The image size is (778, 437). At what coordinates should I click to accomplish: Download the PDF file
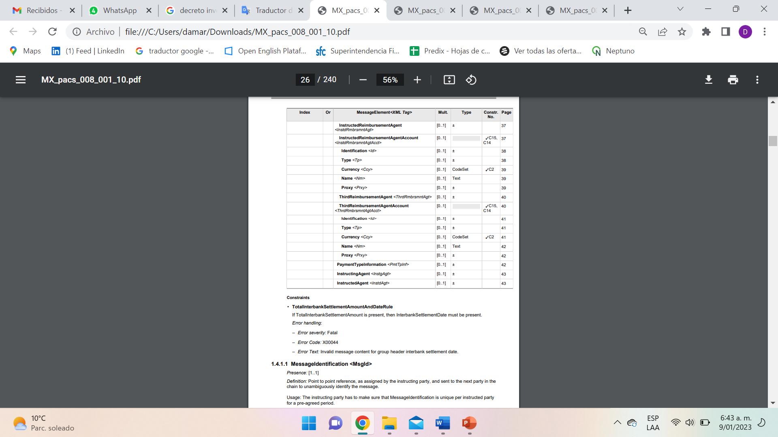[x=708, y=80]
